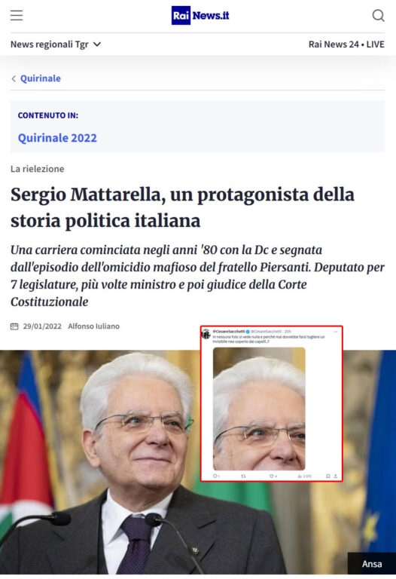Open Rai News 24 LIVE
This screenshot has width=396, height=579.
346,44
